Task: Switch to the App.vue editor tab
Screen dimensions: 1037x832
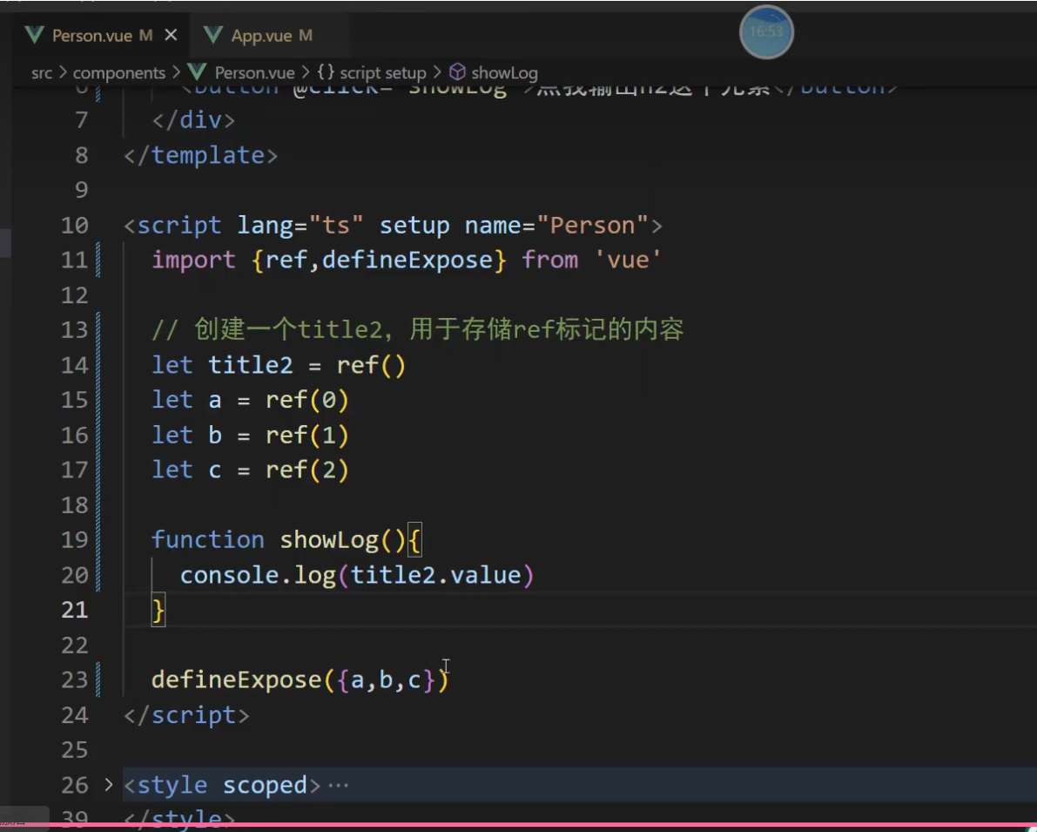Action: click(x=271, y=36)
